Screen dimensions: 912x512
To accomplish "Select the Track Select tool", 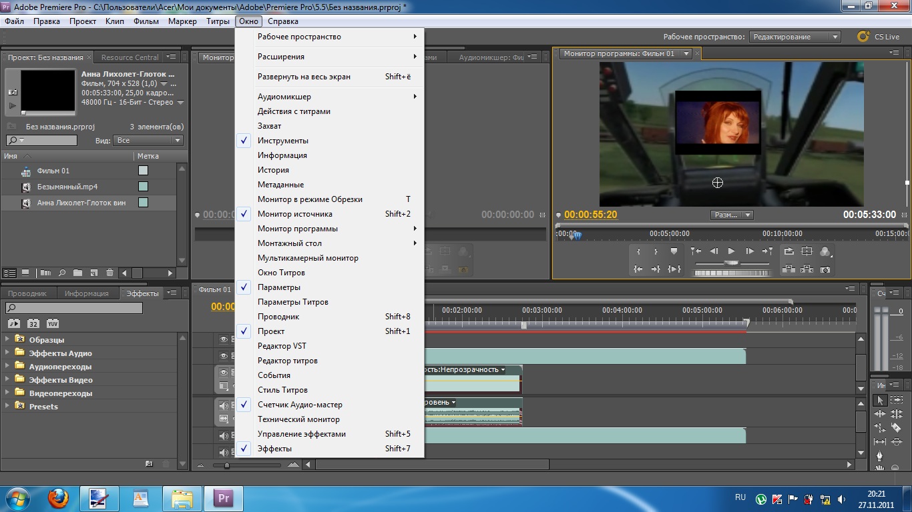I will (x=897, y=400).
